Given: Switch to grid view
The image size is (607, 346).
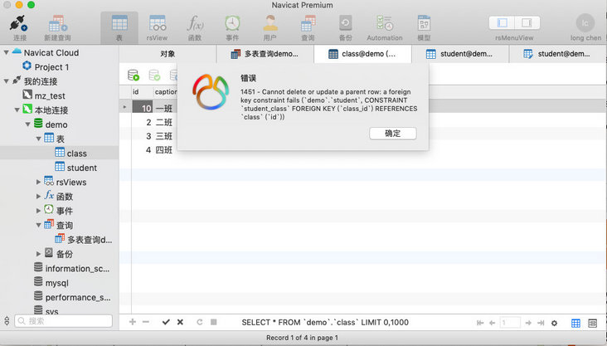Looking at the screenshot, I should click(575, 323).
